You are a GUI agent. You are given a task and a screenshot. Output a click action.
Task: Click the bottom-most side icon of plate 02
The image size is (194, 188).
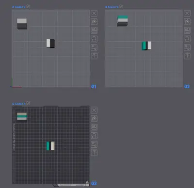click(187, 56)
